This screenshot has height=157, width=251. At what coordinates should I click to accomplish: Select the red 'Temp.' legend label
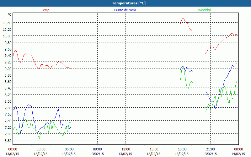click(x=46, y=10)
